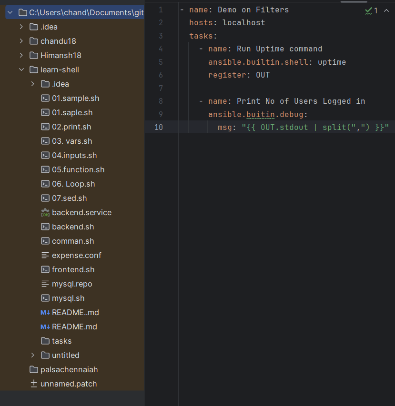Expand the top .idea folder
The width and height of the screenshot is (395, 406).
pos(21,27)
